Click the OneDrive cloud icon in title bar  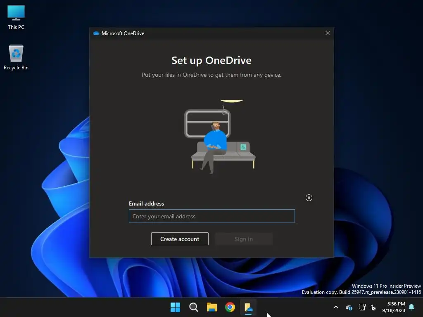click(x=96, y=33)
